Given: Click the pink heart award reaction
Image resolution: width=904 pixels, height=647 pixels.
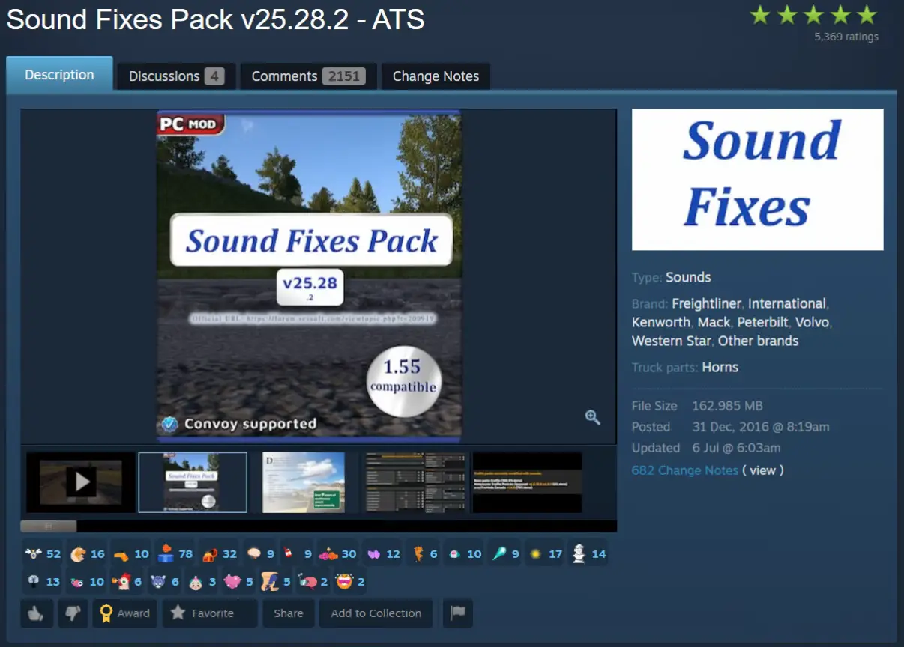Looking at the screenshot, I should (x=239, y=581).
